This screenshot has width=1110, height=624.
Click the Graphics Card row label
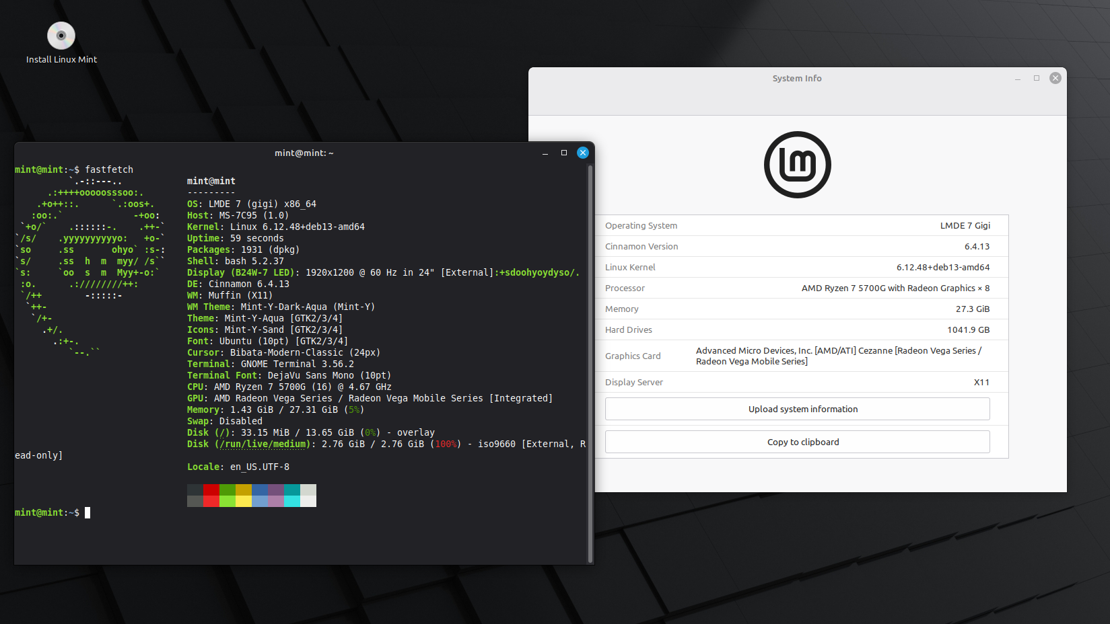[633, 356]
